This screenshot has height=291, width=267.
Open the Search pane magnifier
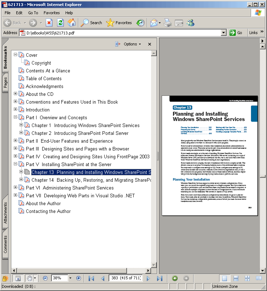pyautogui.click(x=91, y=23)
